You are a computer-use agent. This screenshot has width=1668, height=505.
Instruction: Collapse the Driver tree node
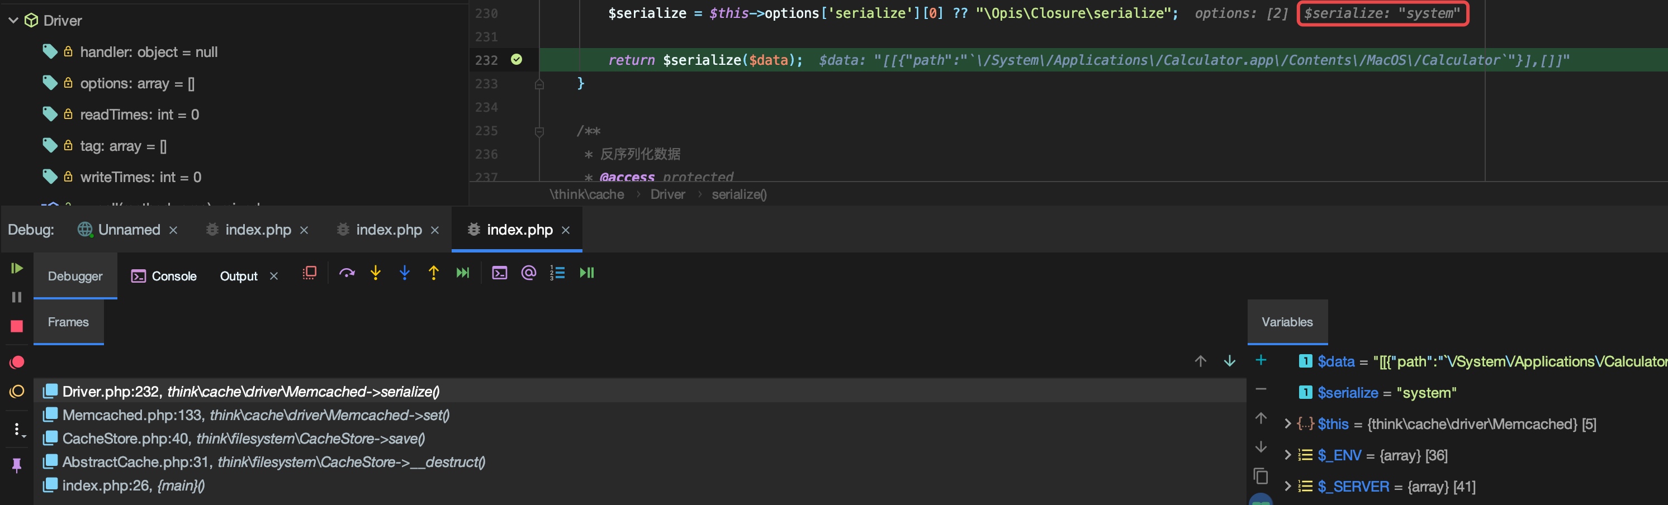(x=13, y=21)
